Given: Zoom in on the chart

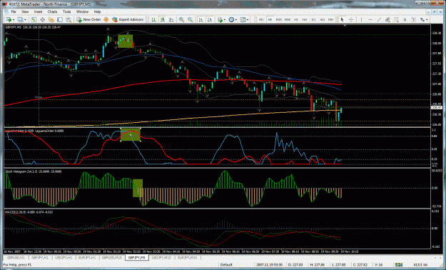Looking at the screenshot, I should [x=181, y=20].
